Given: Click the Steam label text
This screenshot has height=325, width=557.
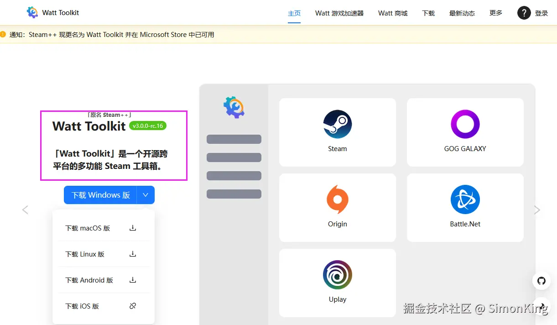Looking at the screenshot, I should [338, 149].
